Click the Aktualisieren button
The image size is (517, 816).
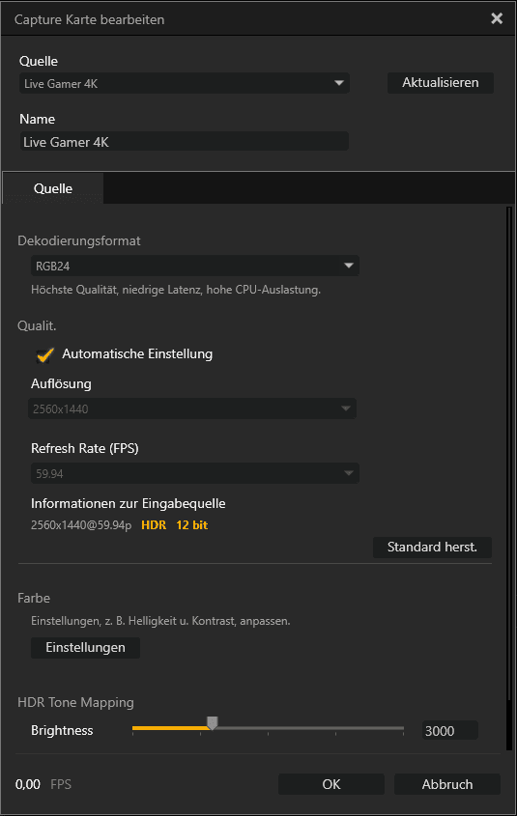441,83
